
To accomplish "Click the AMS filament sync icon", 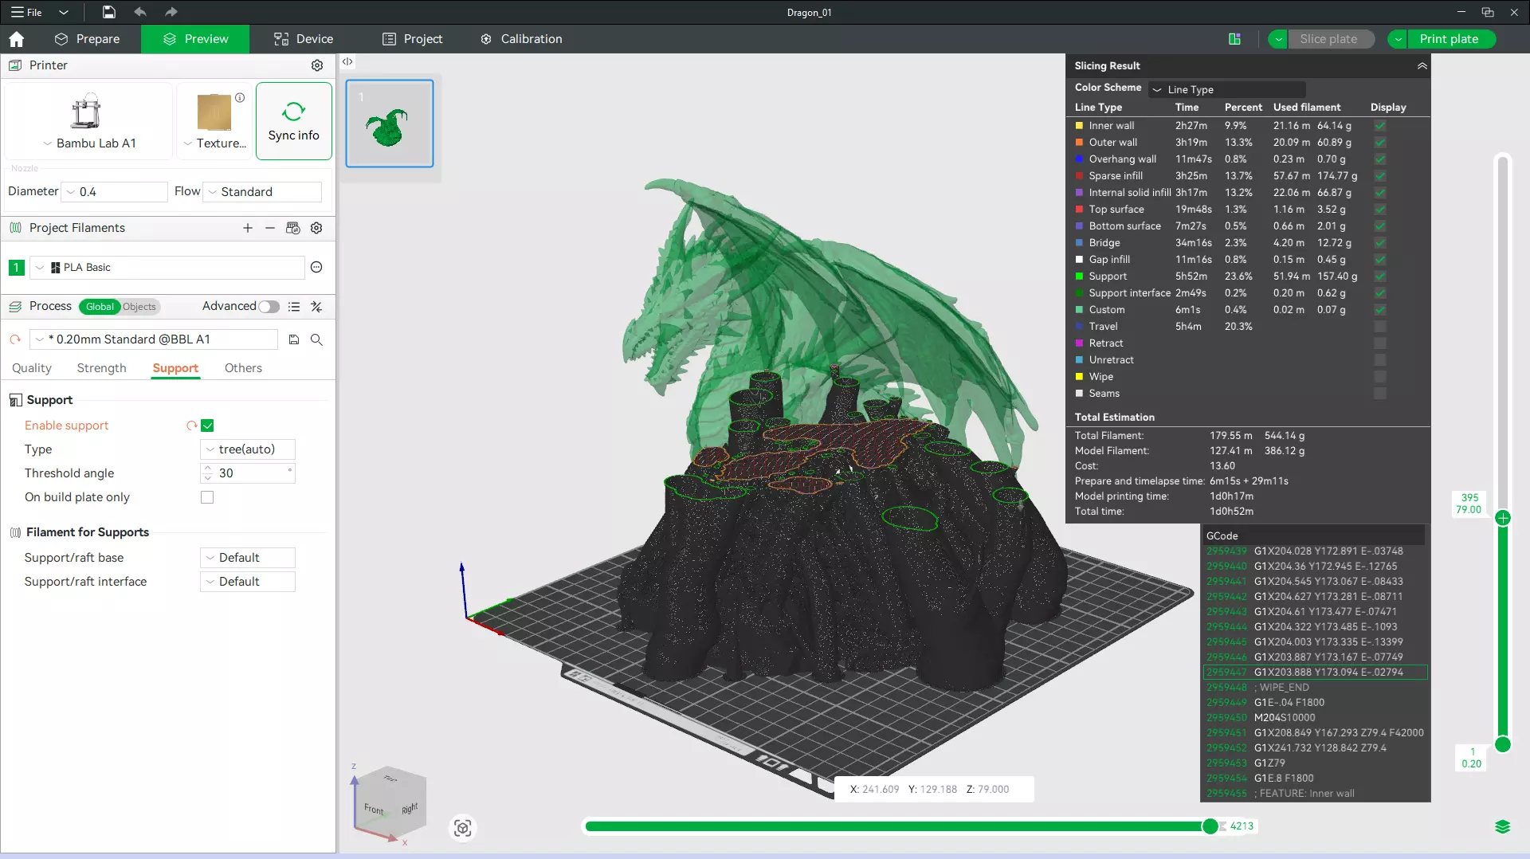I will coord(292,228).
